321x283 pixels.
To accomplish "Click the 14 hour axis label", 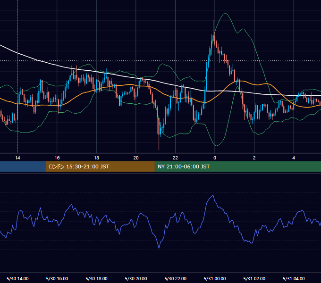I will coord(17,158).
